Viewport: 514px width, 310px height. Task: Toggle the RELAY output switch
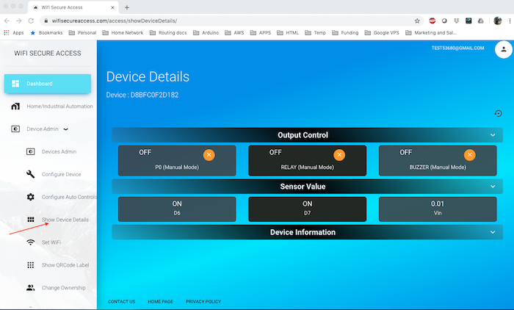click(339, 155)
